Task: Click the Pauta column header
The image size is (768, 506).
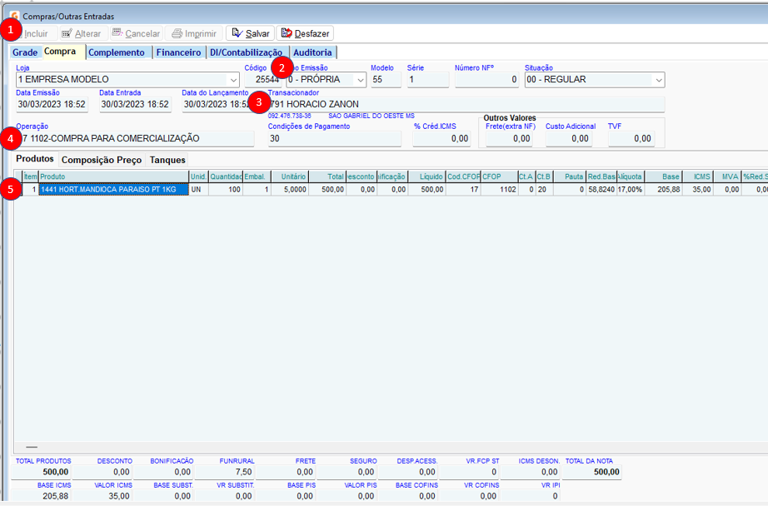Action: point(570,176)
